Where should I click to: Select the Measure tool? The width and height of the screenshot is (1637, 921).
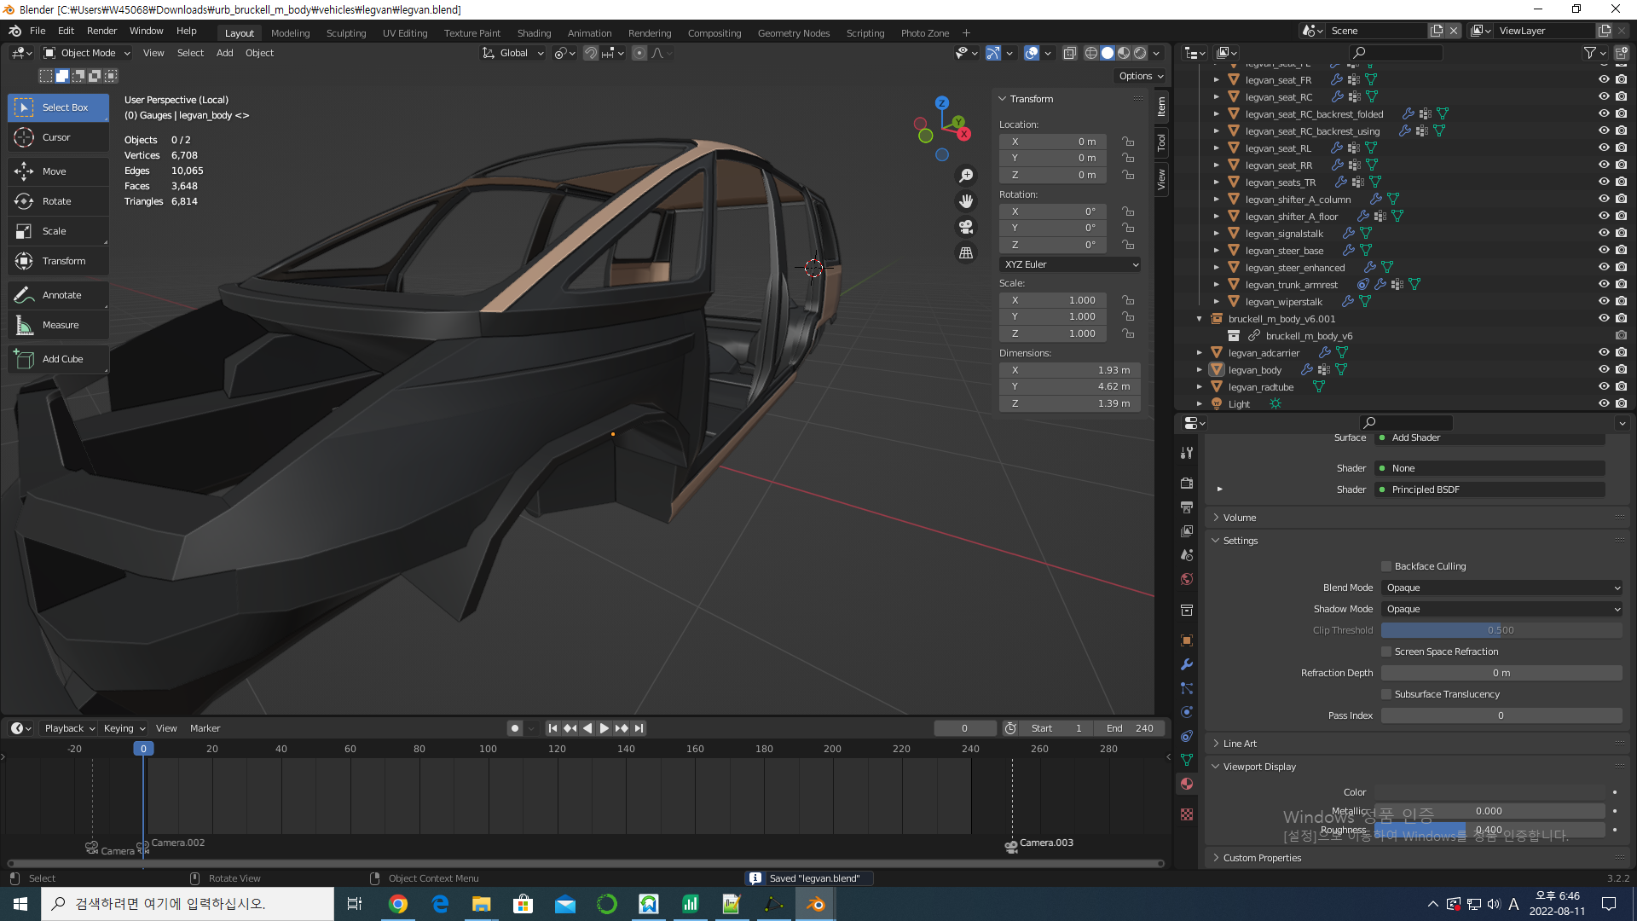point(60,325)
